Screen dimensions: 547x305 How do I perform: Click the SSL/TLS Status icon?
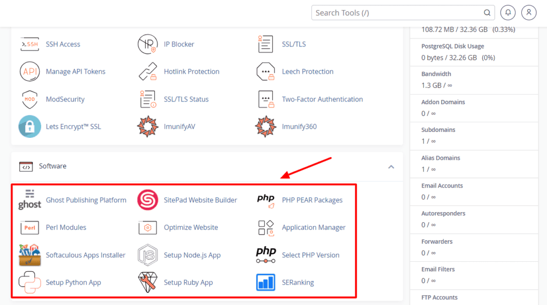tap(147, 99)
